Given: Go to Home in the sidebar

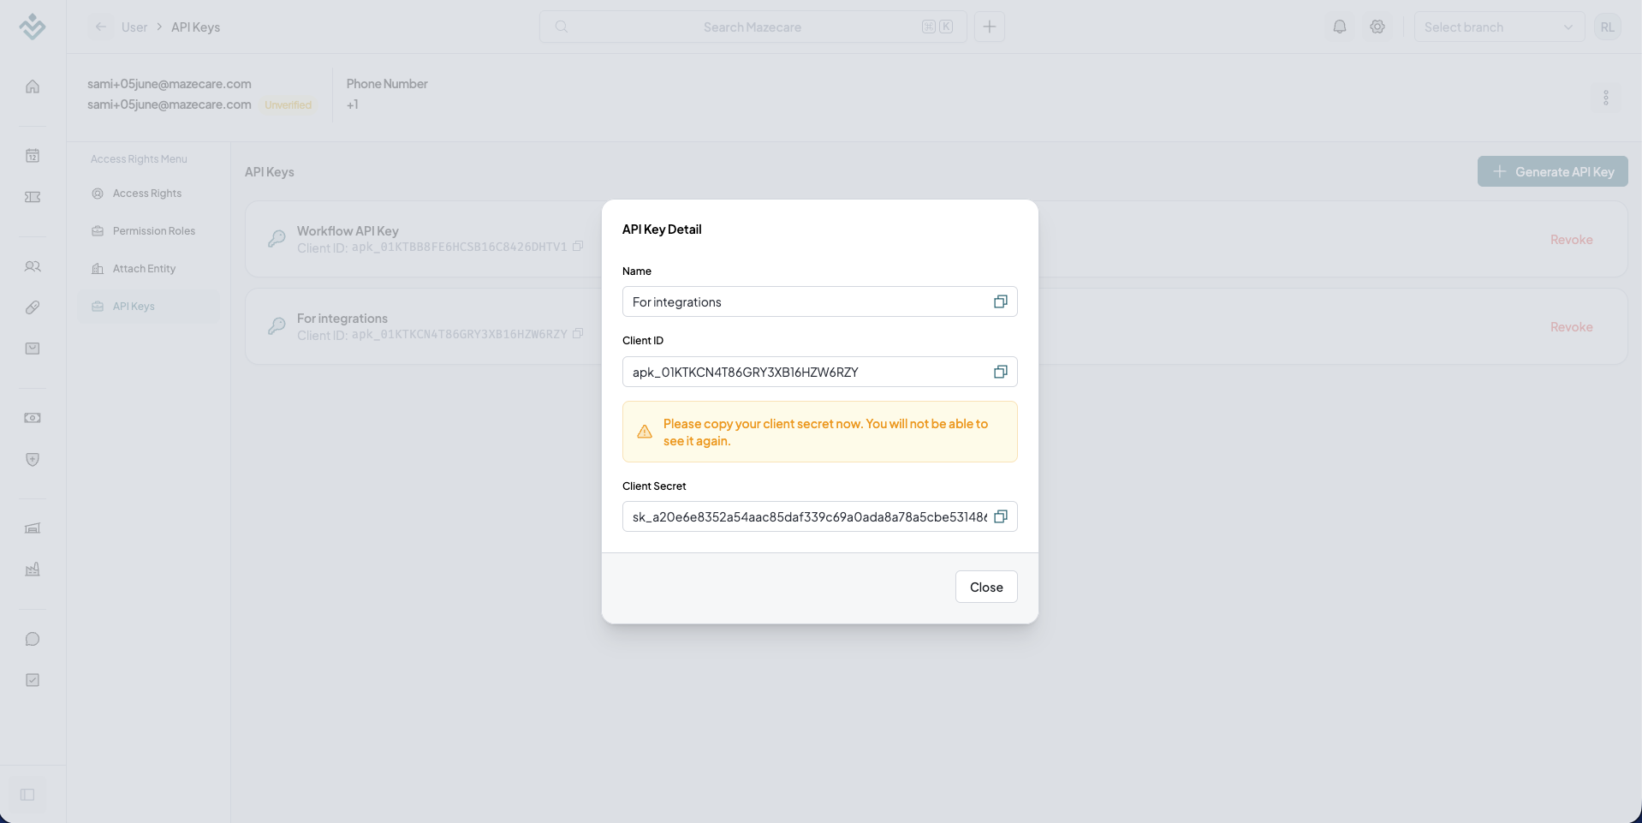Looking at the screenshot, I should coord(33,86).
